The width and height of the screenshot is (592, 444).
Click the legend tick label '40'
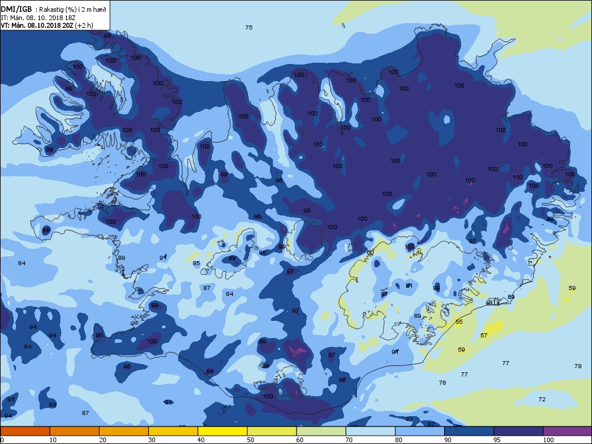point(201,440)
